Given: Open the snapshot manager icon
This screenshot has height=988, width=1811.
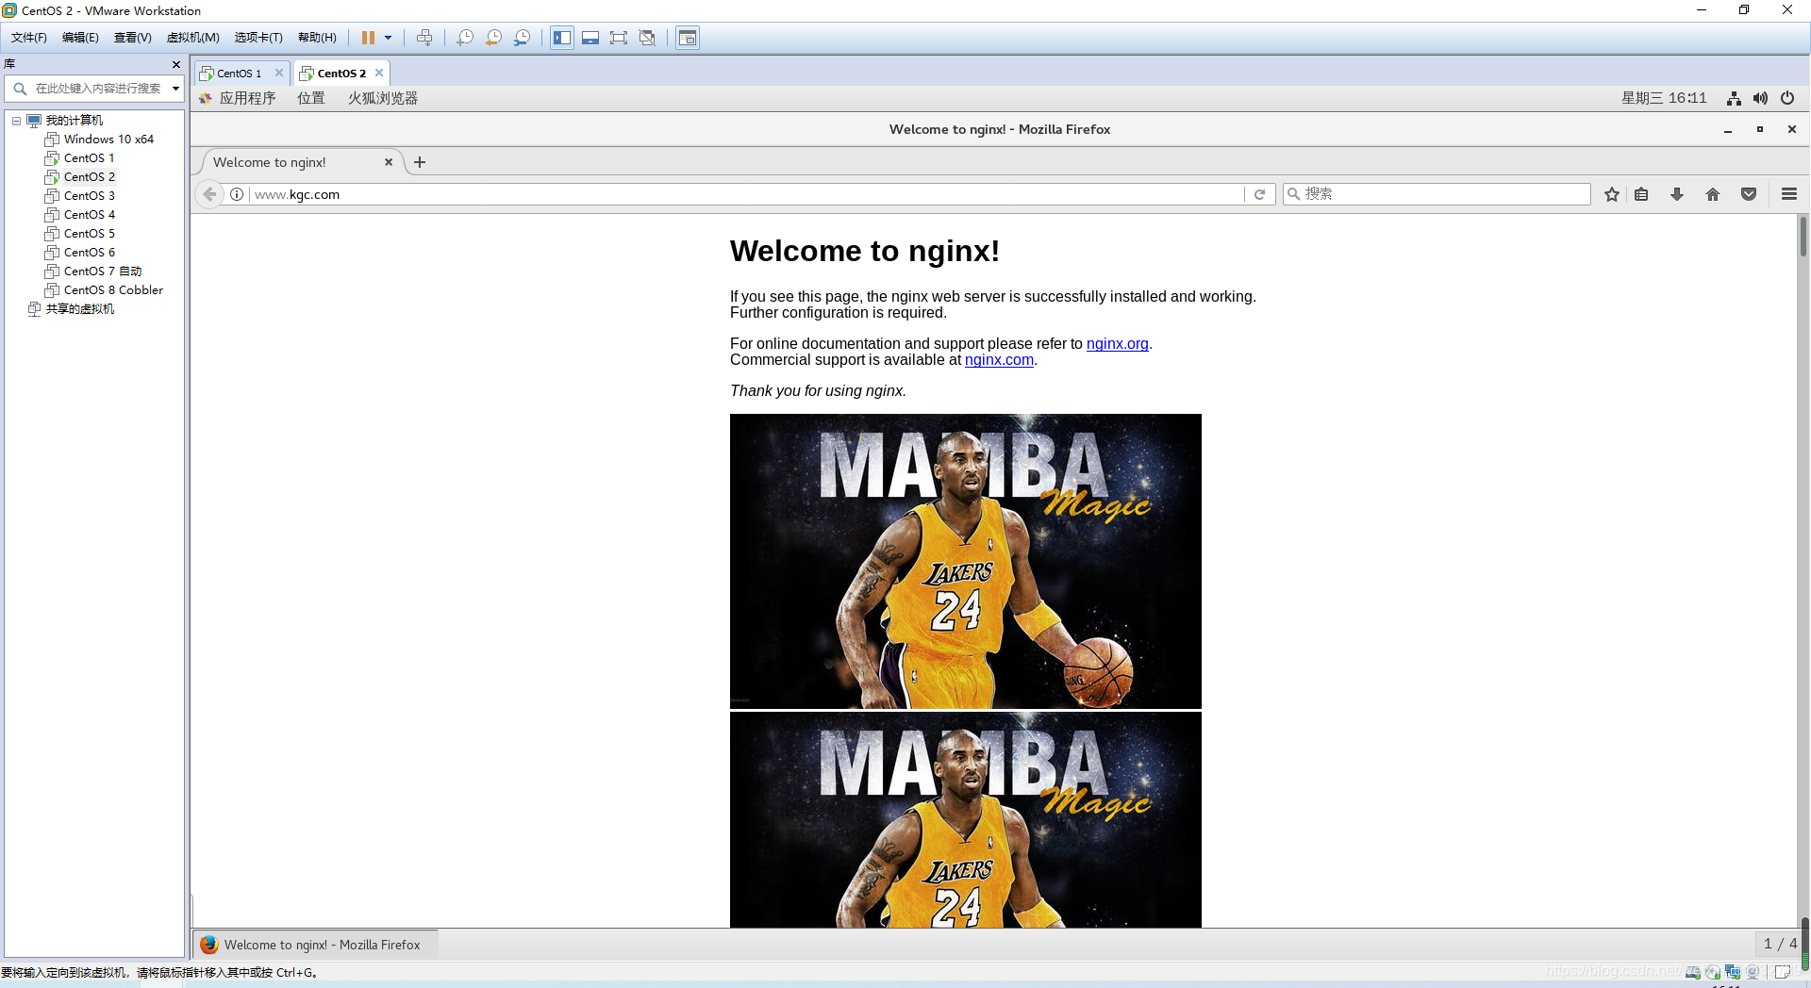Looking at the screenshot, I should pos(522,38).
